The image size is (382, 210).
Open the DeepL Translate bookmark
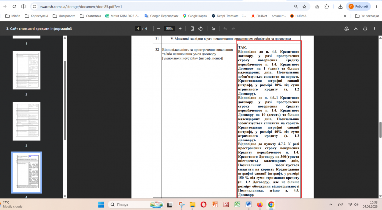pyautogui.click(x=229, y=16)
